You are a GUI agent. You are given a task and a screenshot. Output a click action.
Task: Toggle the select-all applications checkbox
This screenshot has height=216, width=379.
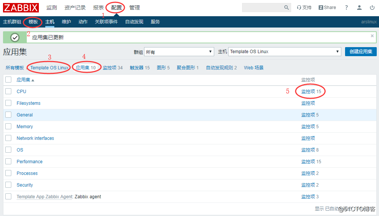tap(8, 80)
